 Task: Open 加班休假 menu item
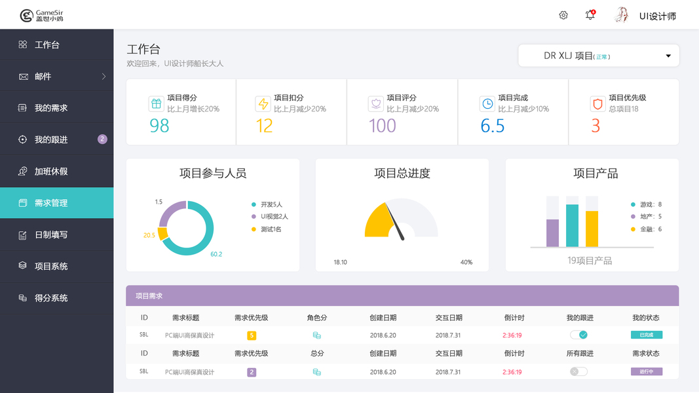coord(56,171)
